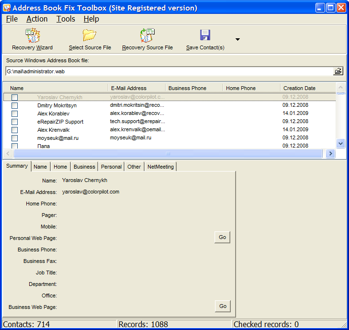Image resolution: width=349 pixels, height=330 pixels.
Task: Sort contacts by Name column header
Action: coord(56,88)
